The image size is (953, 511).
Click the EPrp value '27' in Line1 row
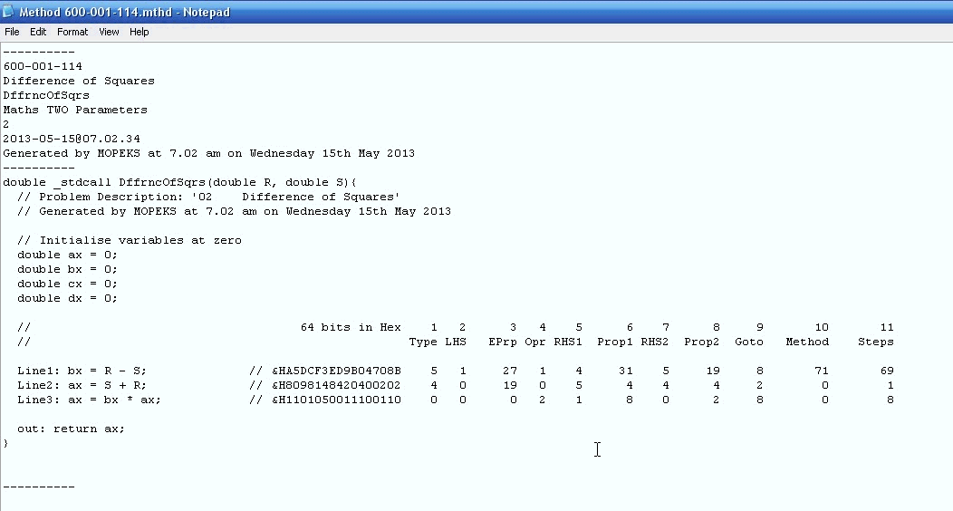pos(510,371)
